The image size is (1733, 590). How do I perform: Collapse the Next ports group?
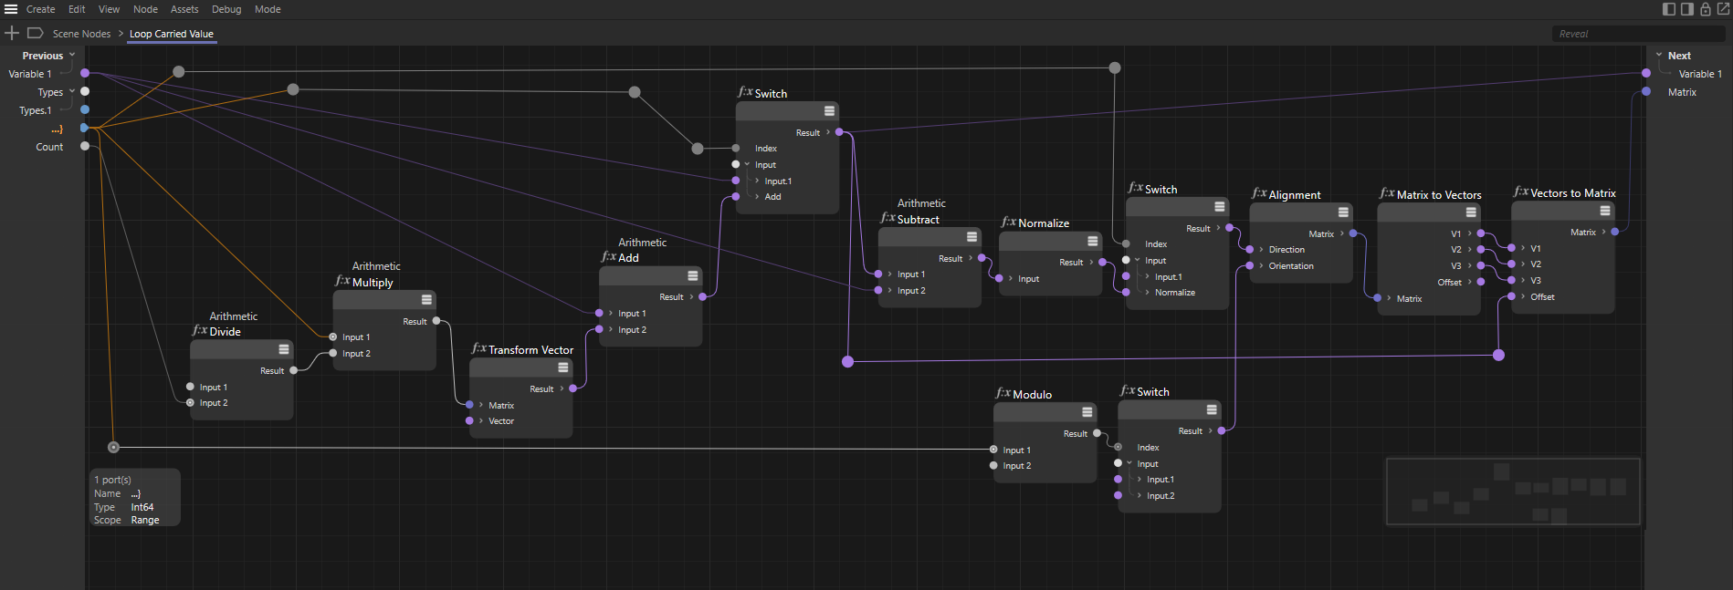(1659, 55)
